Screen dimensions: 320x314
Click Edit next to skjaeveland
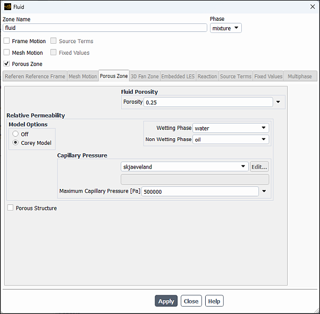pyautogui.click(x=259, y=167)
